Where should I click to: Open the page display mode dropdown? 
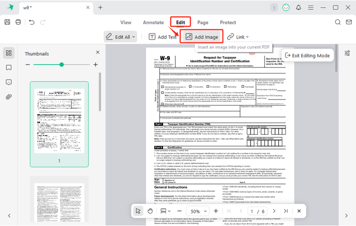coord(165,211)
